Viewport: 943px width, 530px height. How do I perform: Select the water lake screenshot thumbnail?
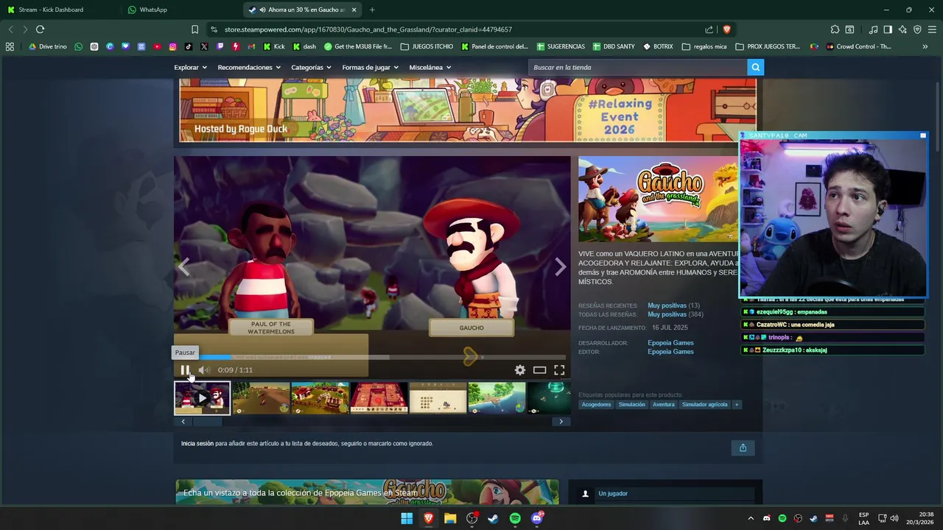pyautogui.click(x=497, y=397)
